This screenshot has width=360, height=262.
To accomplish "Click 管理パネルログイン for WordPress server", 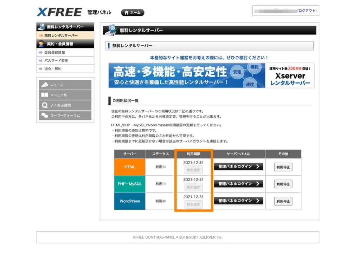I will click(238, 201).
